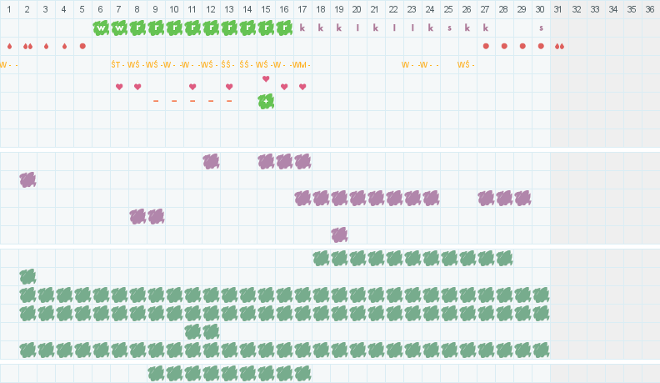Select the lone purple blob on day 12

tap(211, 161)
